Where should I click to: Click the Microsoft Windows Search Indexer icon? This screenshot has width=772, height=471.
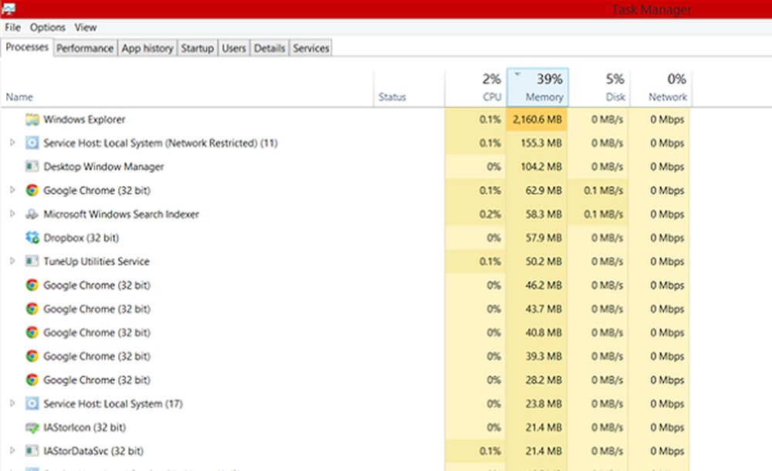pyautogui.click(x=32, y=215)
